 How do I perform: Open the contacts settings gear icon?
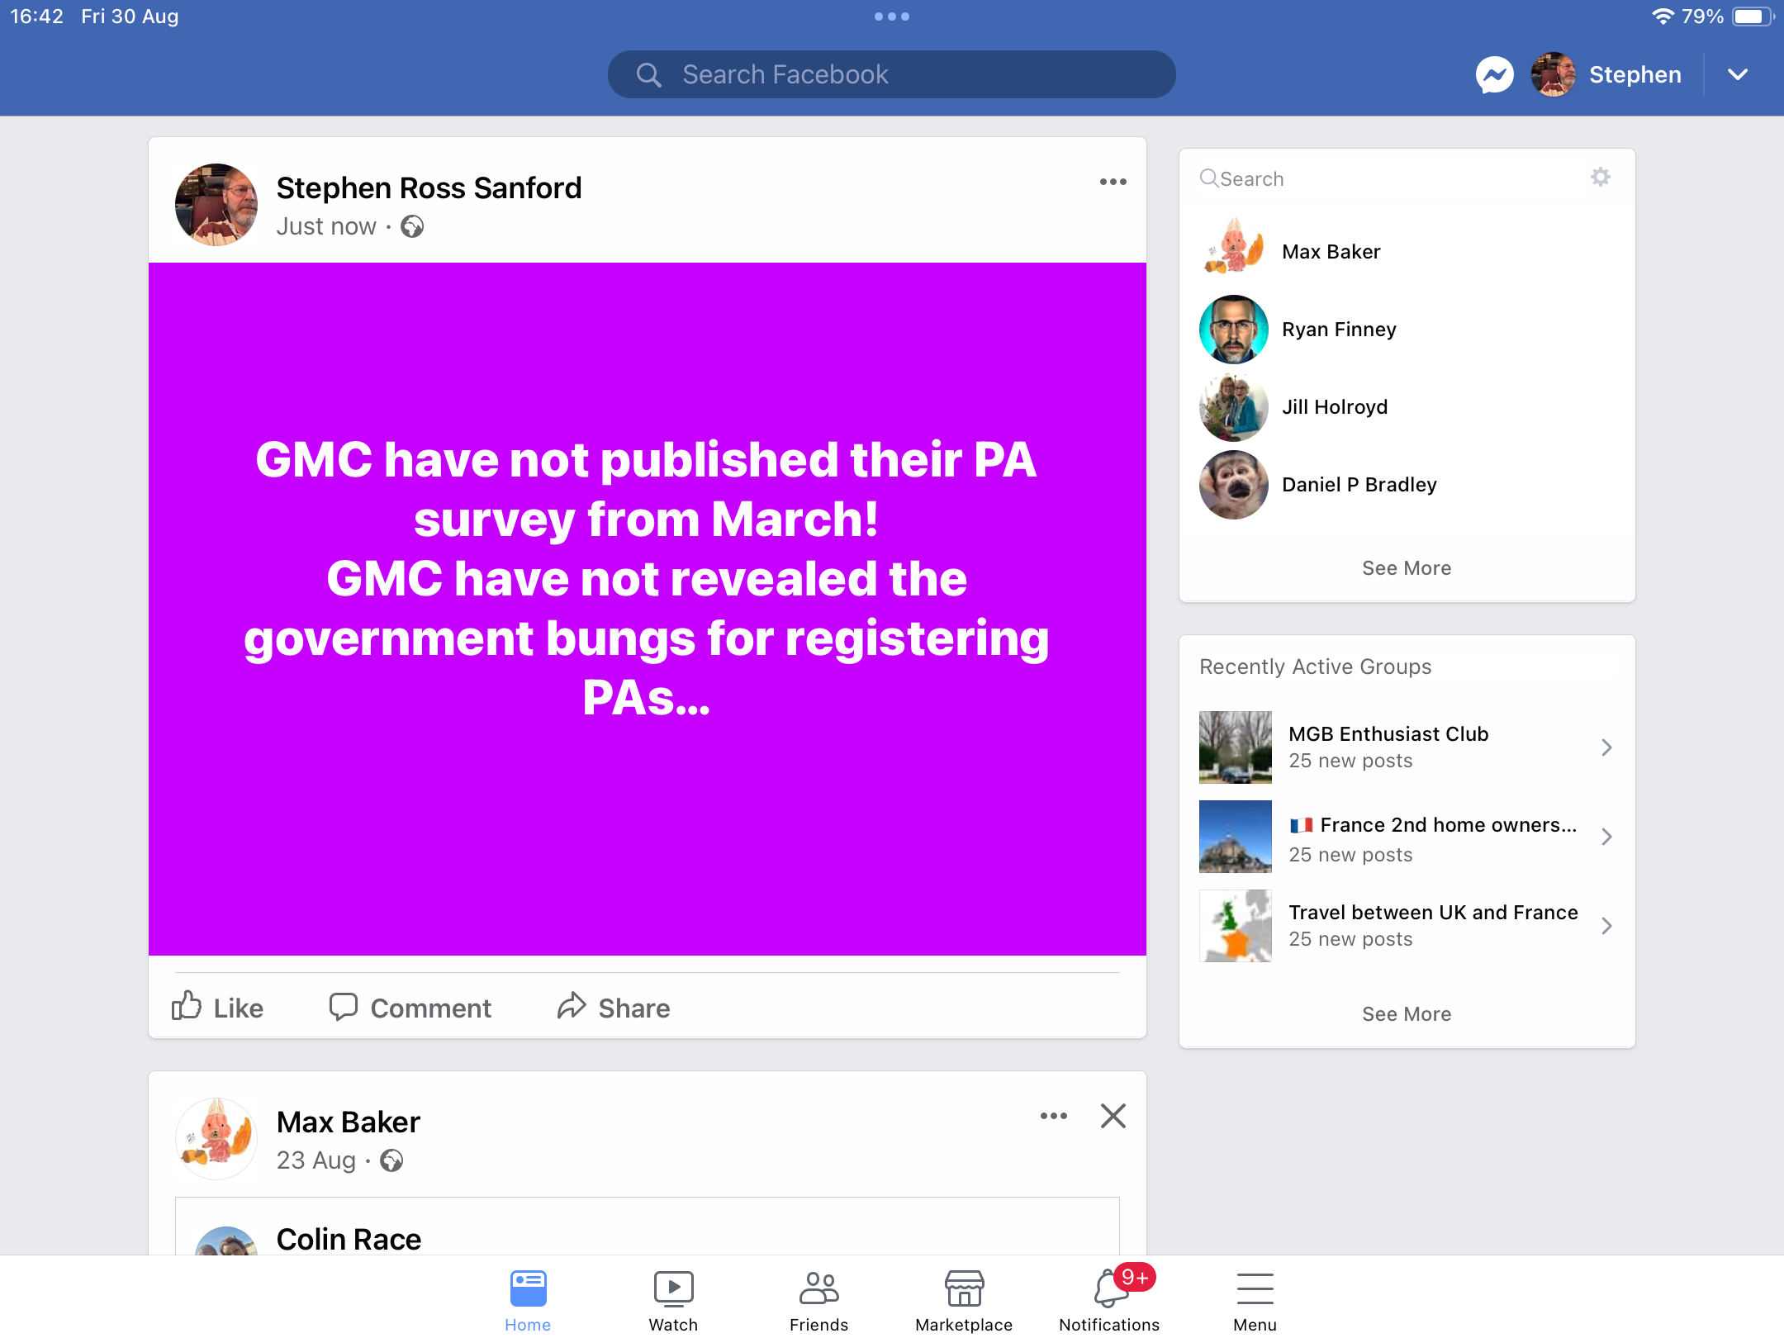pos(1601,178)
